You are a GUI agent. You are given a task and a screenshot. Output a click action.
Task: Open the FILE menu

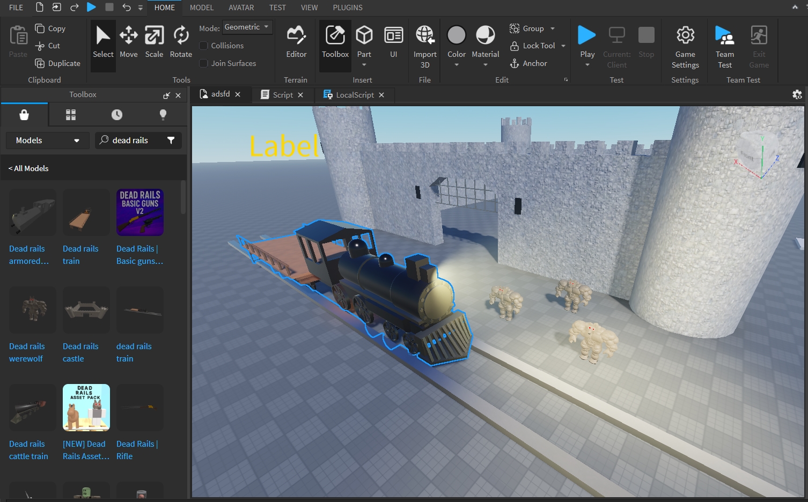point(16,8)
